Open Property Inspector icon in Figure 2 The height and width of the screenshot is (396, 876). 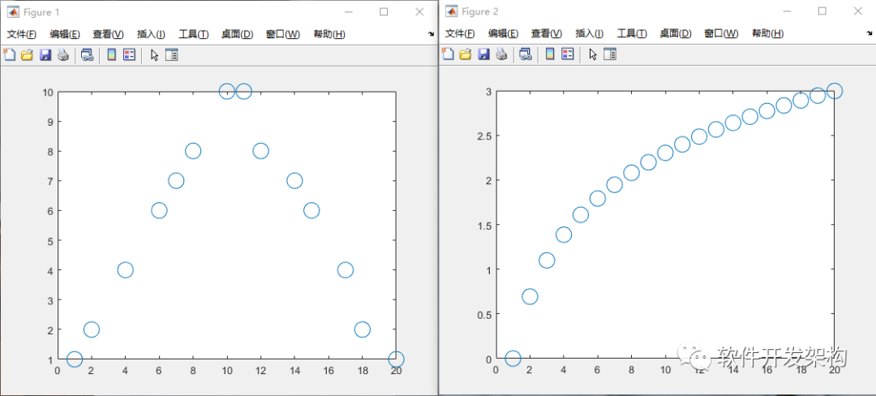[x=610, y=54]
